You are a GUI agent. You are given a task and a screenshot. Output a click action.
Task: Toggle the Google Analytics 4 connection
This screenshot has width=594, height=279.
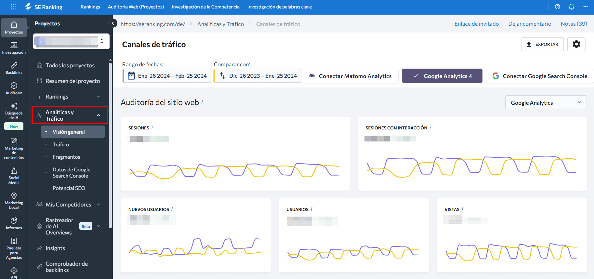(x=442, y=76)
